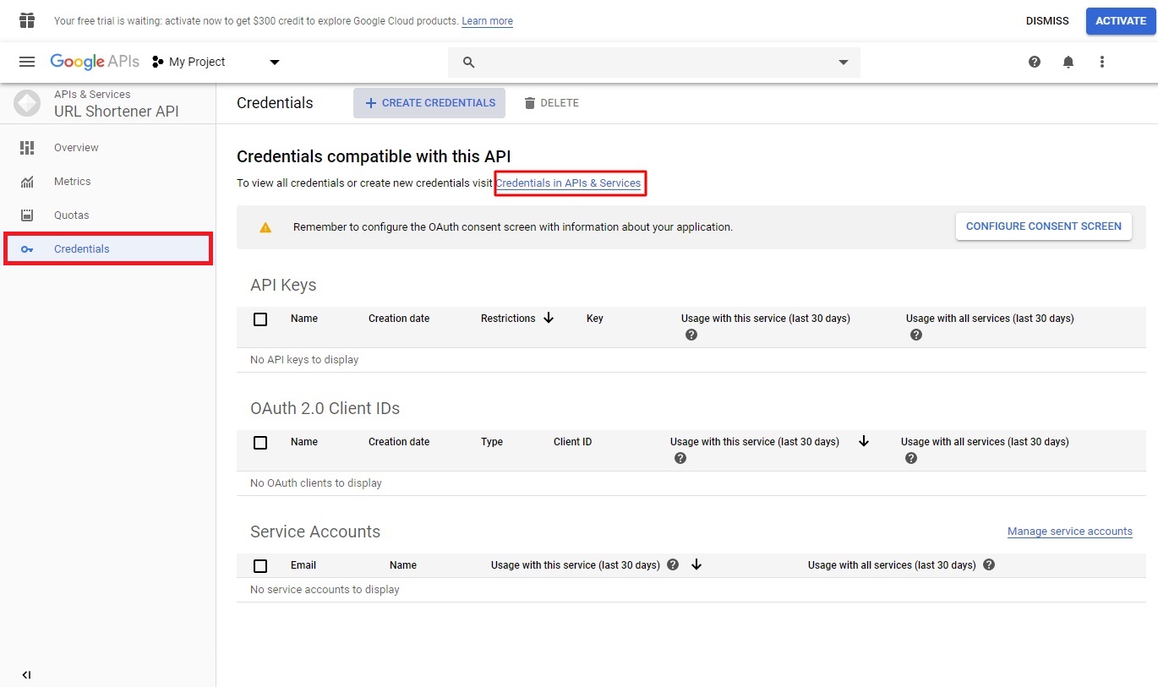Viewport: 1158px width, 687px height.
Task: Sort API Keys by Restrictions arrow
Action: pyautogui.click(x=549, y=318)
